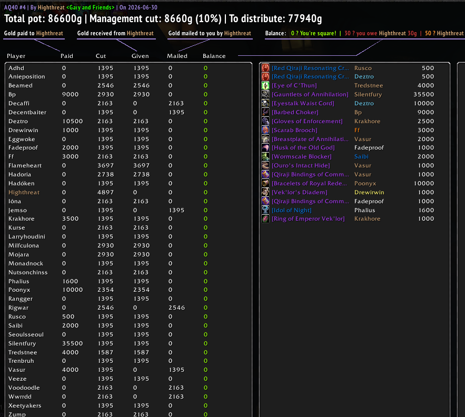The height and width of the screenshot is (417, 465).
Task: Click the 35500 price for Gauntlets of Annihilation
Action: (424, 94)
